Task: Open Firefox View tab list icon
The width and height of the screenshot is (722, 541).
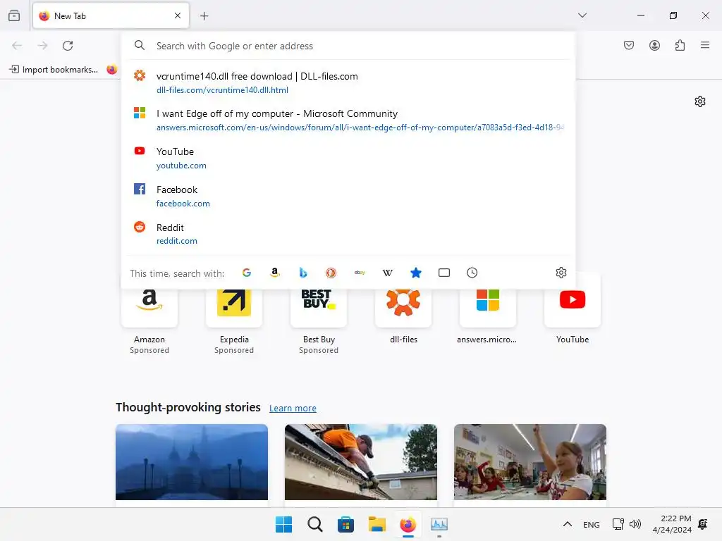Action: click(14, 15)
